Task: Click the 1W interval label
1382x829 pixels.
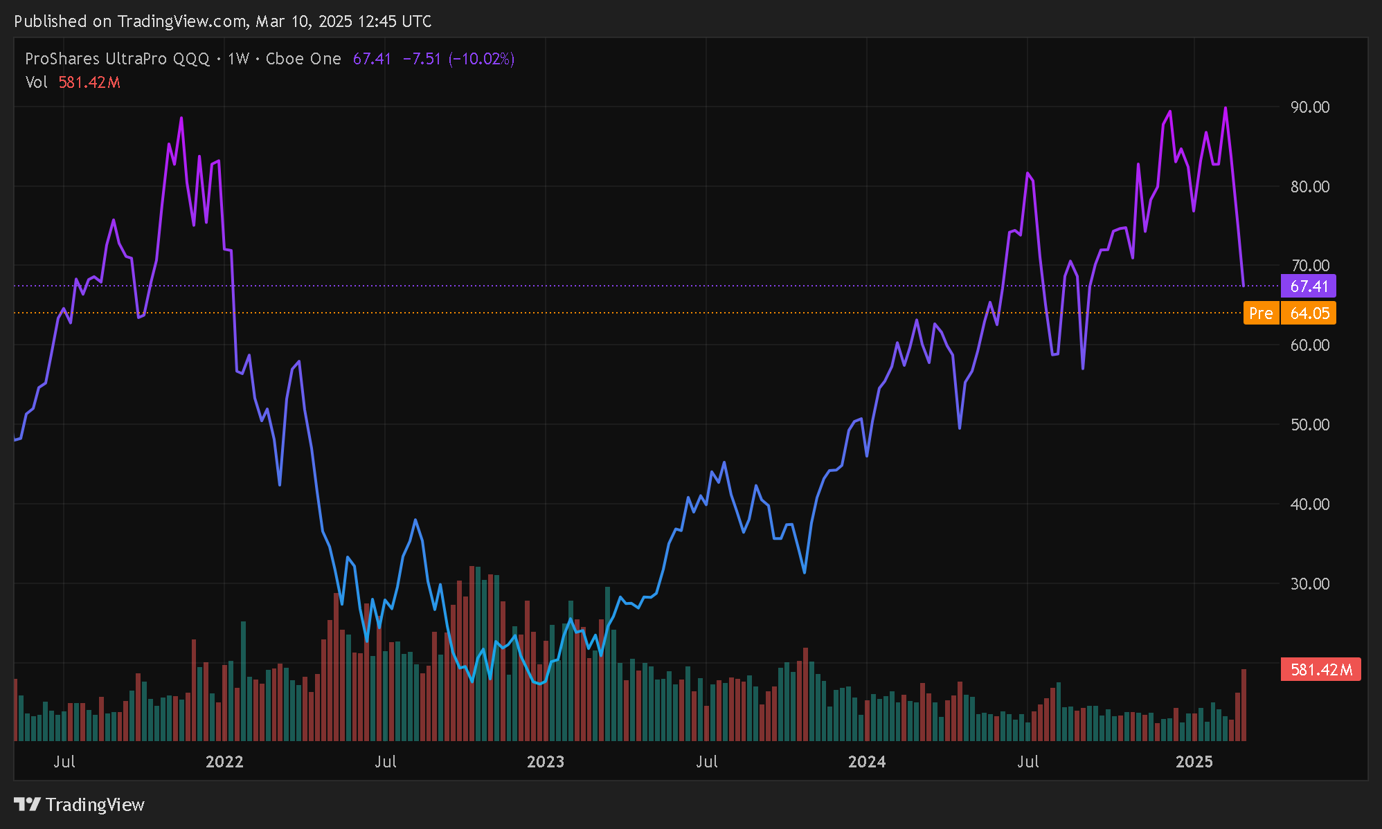Action: coord(238,59)
